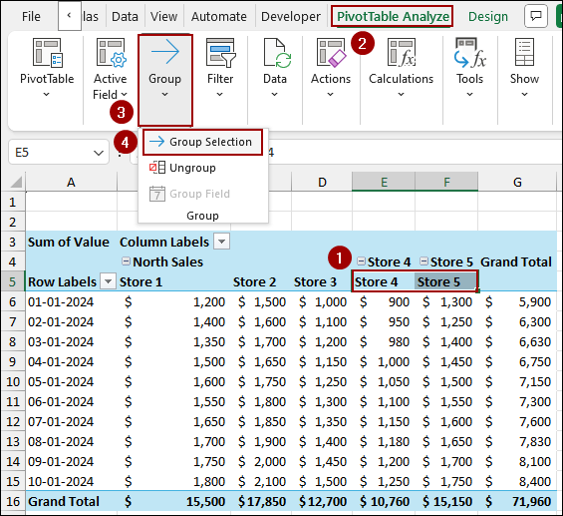Image resolution: width=563 pixels, height=516 pixels.
Task: Select the 17,850 Store 2 total
Action: tap(261, 501)
